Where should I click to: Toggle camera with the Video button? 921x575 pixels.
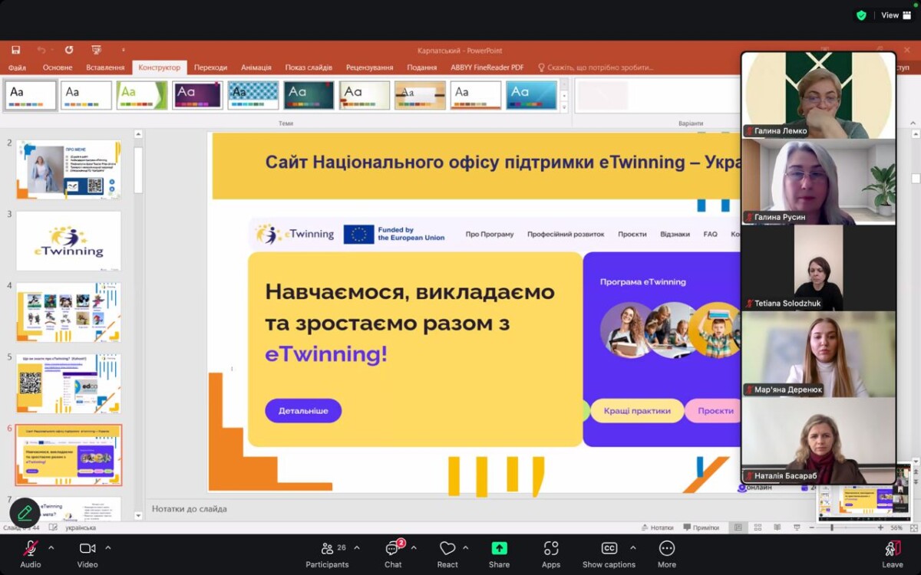[87, 549]
